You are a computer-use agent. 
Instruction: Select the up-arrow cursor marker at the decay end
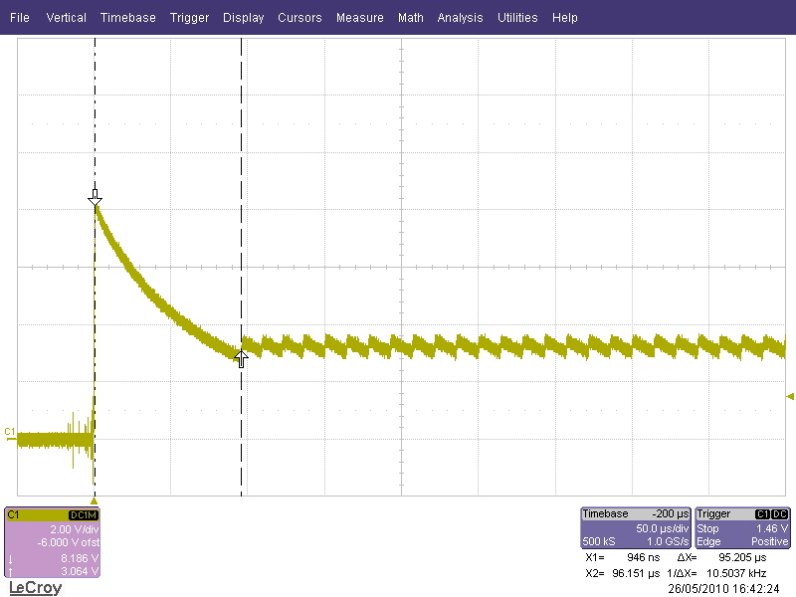[241, 359]
